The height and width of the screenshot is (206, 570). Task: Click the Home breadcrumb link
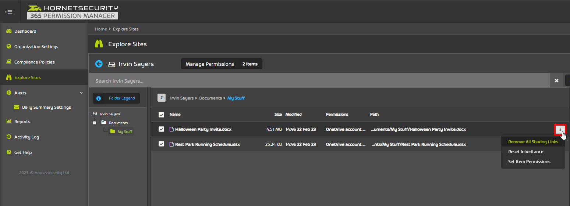101,29
